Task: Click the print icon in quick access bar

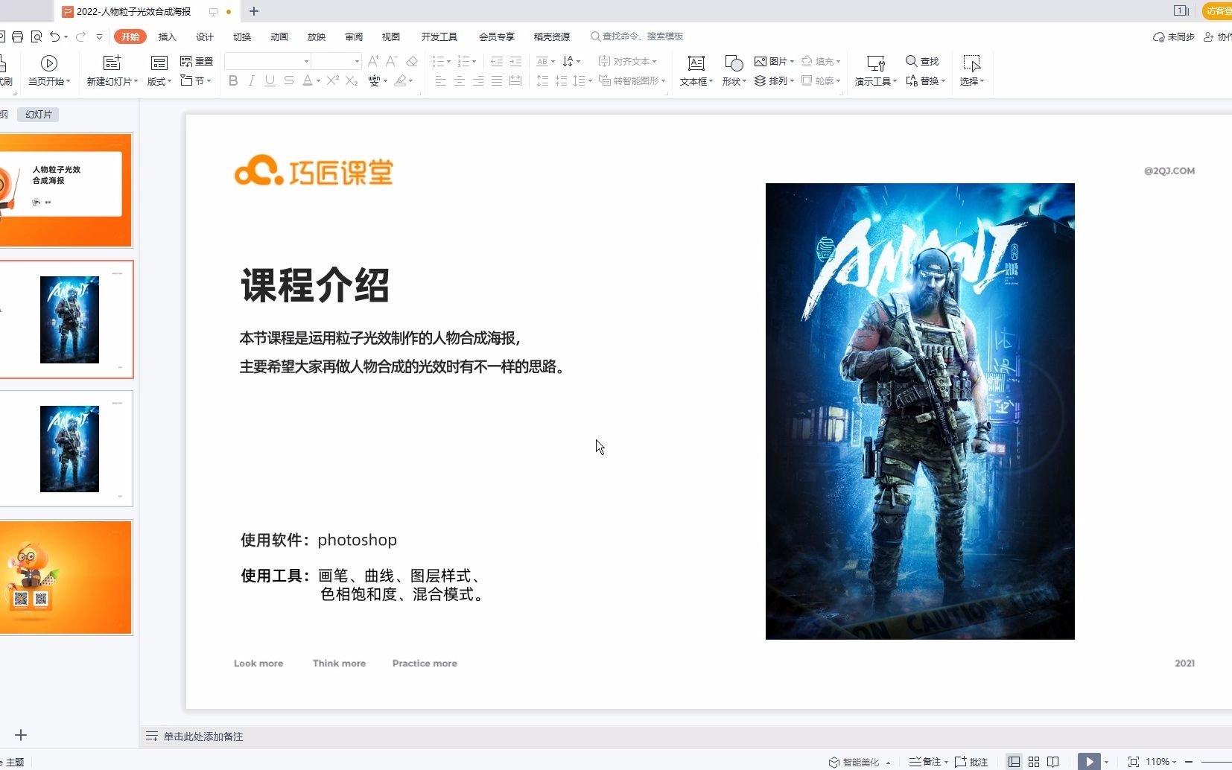Action: 18,36
